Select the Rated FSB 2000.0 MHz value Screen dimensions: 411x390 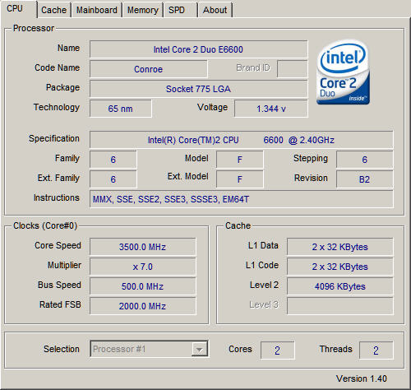143,306
